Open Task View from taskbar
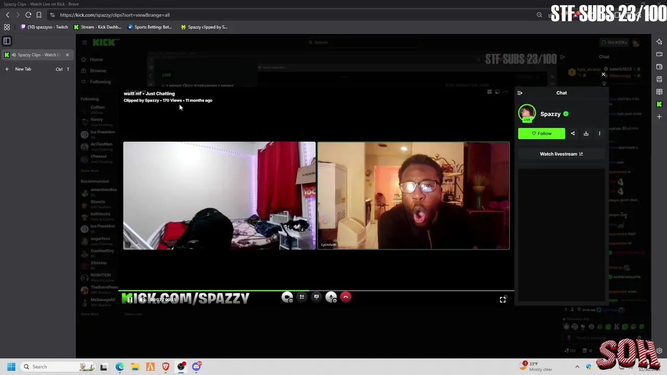 point(104,367)
